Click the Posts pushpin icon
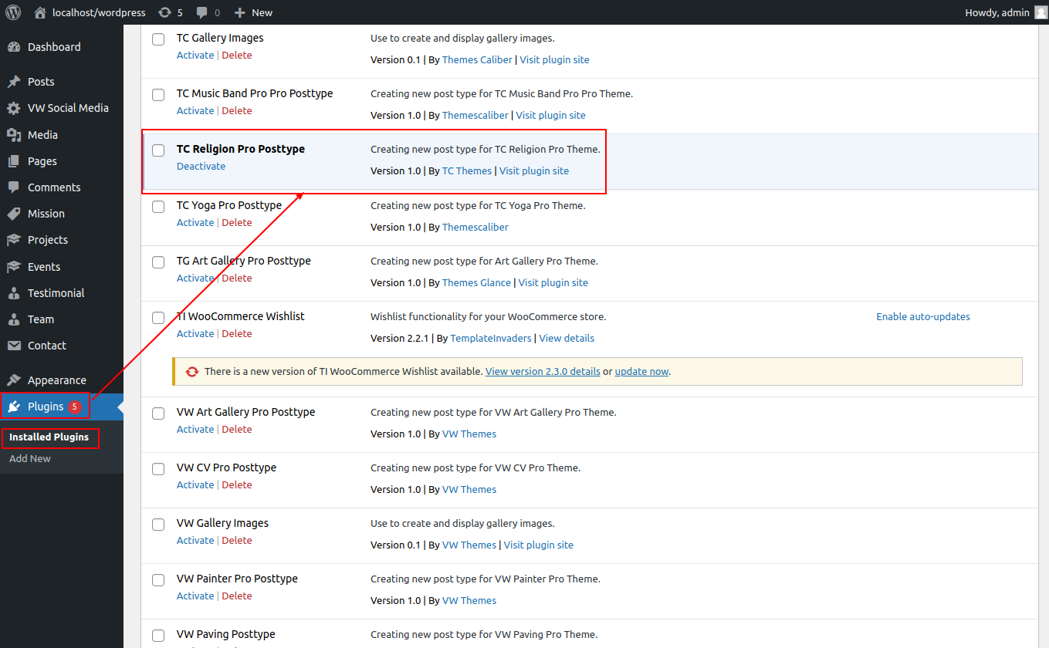 14,82
